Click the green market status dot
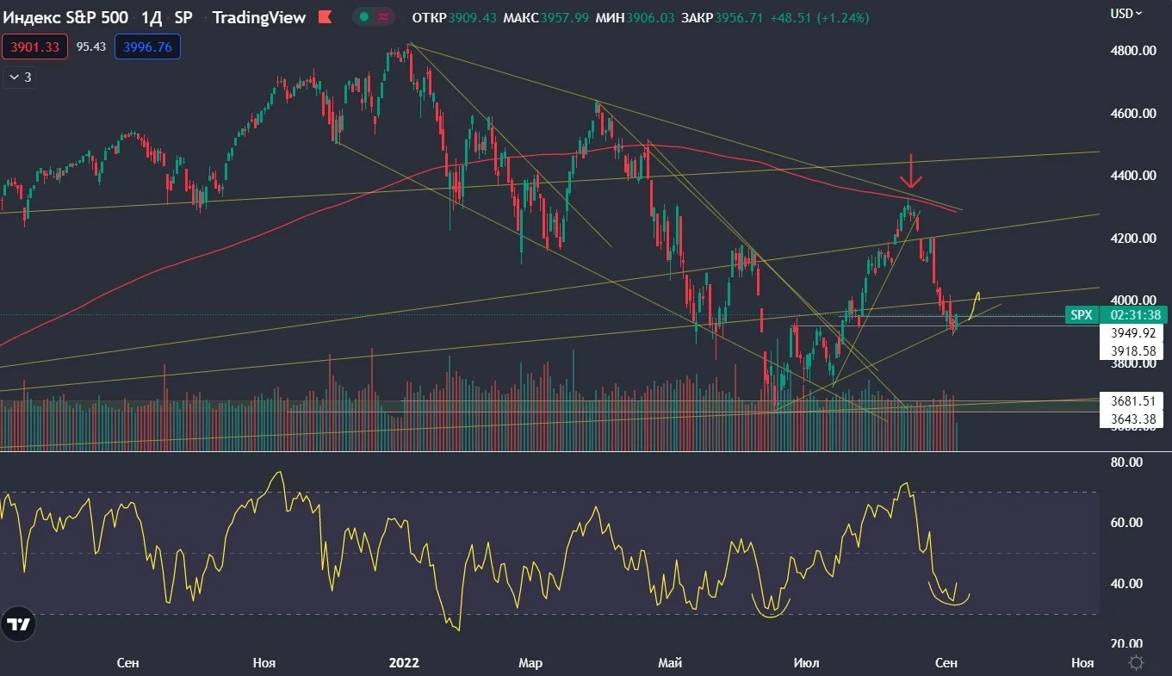The width and height of the screenshot is (1172, 676). coord(364,17)
